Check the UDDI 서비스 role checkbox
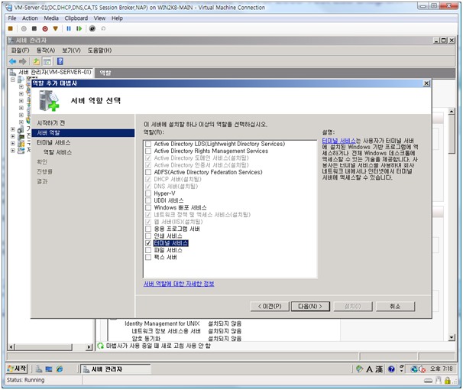The image size is (463, 390). 148,200
